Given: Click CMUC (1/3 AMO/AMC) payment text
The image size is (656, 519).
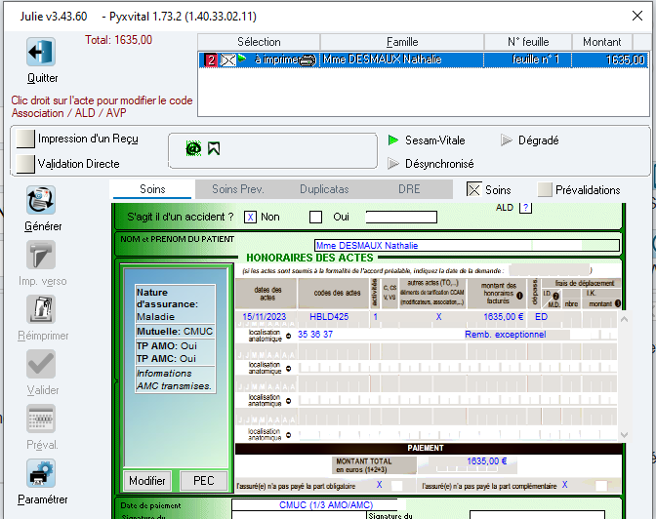Looking at the screenshot, I should point(326,505).
